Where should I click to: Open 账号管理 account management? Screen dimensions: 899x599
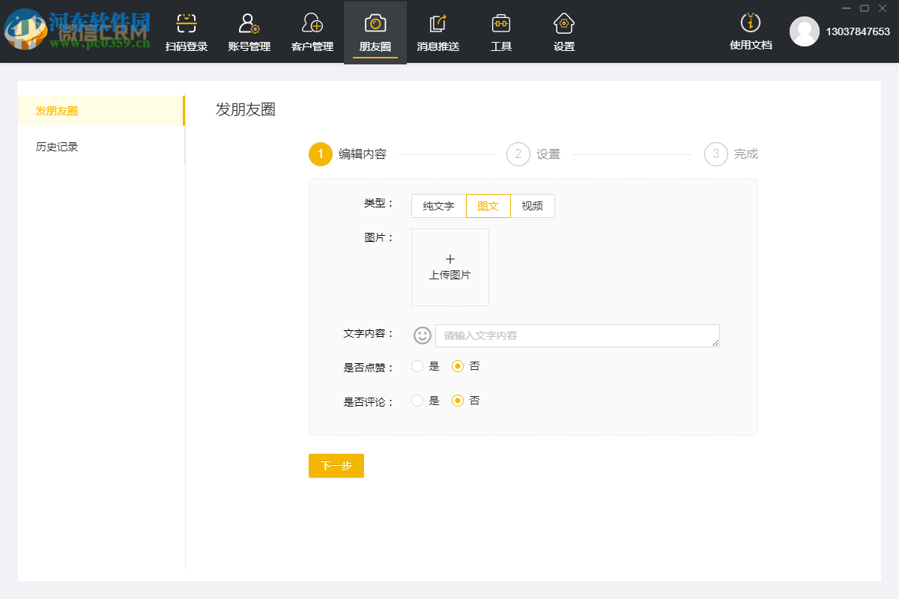pos(248,30)
